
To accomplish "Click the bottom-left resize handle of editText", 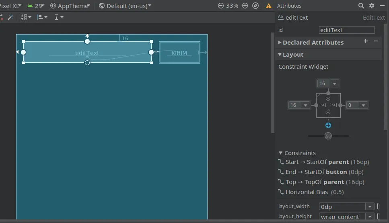I will coord(24,63).
